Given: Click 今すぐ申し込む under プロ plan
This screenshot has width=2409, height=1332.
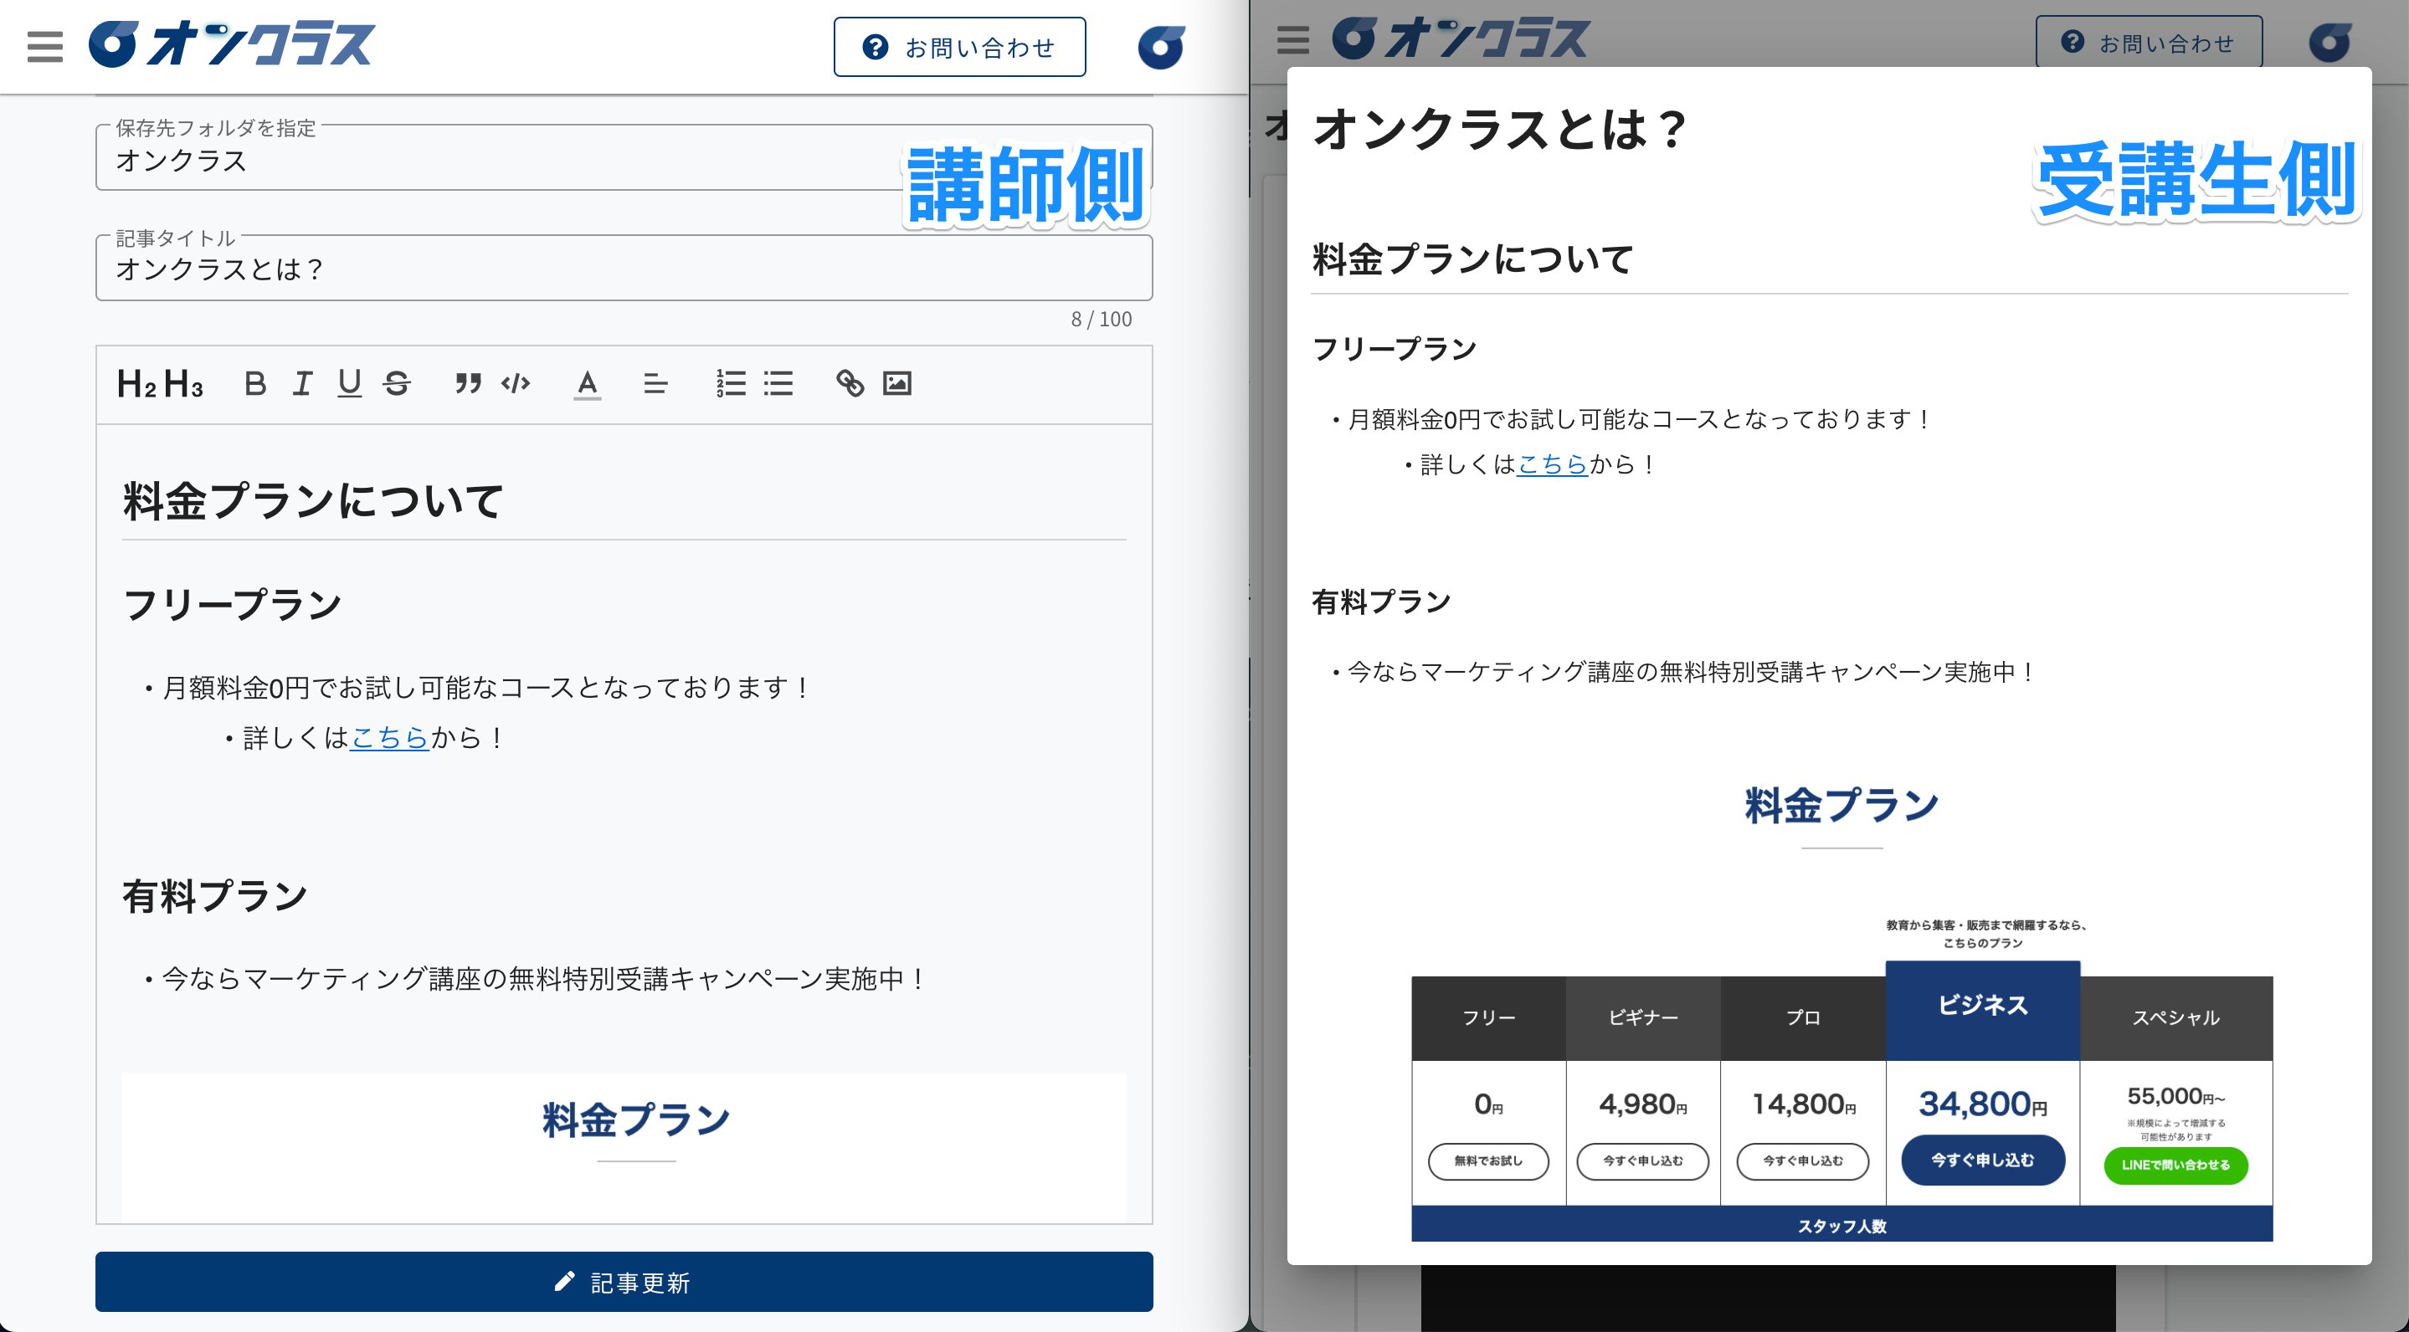Looking at the screenshot, I should [x=1802, y=1161].
